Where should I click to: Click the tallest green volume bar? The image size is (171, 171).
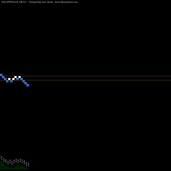pyautogui.click(x=1, y=165)
